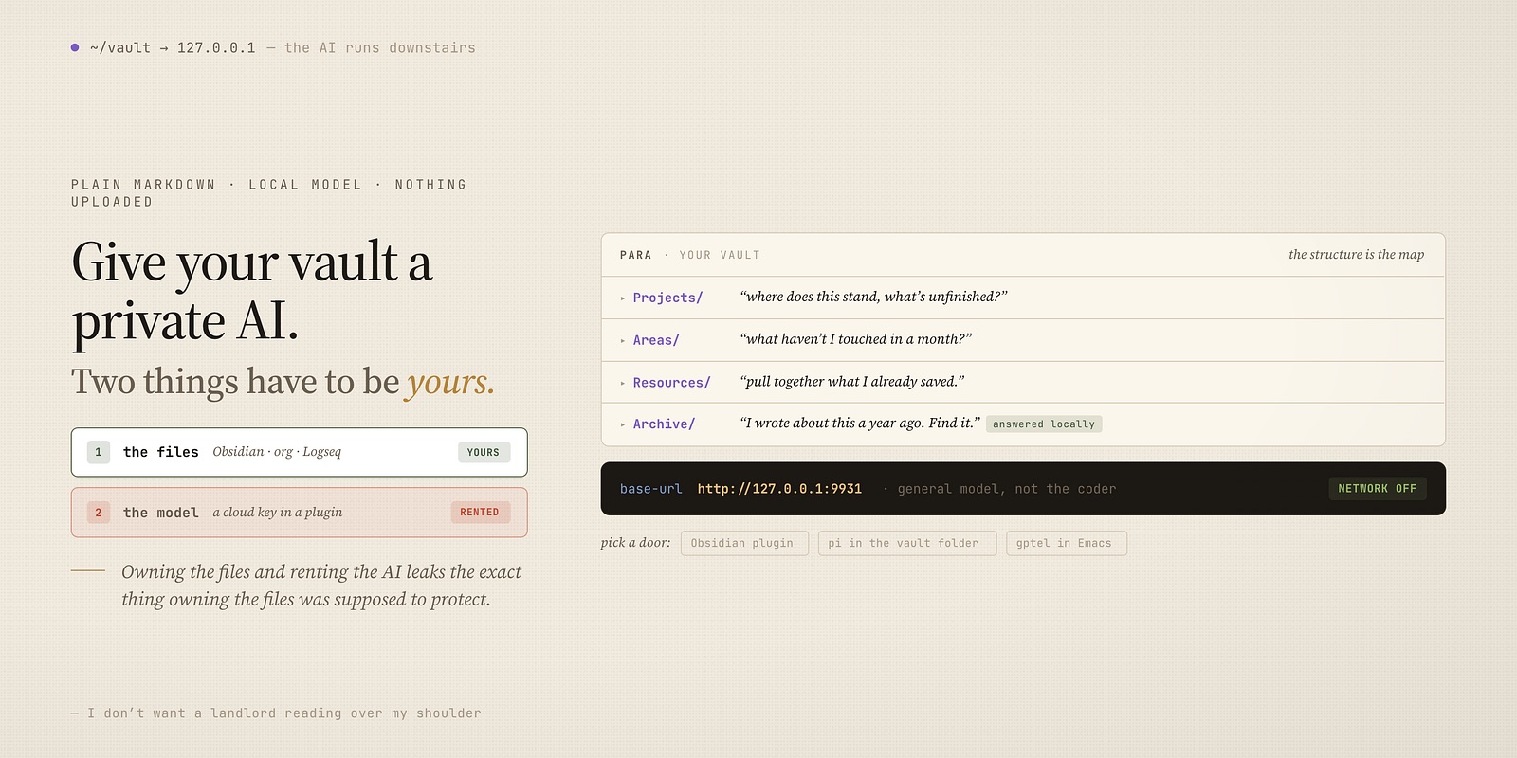Expand the Archive/ folder arrow
Screen dimensions: 1517x758
pyautogui.click(x=623, y=424)
